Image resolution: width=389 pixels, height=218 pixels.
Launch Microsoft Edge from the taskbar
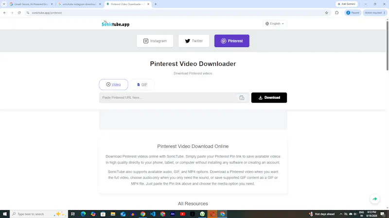(x=83, y=214)
